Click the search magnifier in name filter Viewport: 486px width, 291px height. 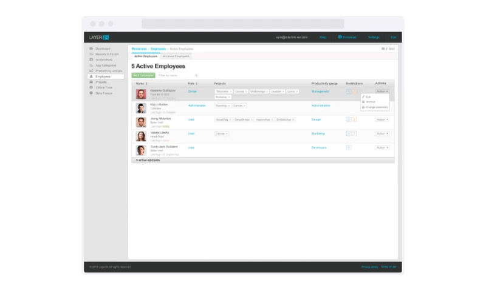[196, 76]
